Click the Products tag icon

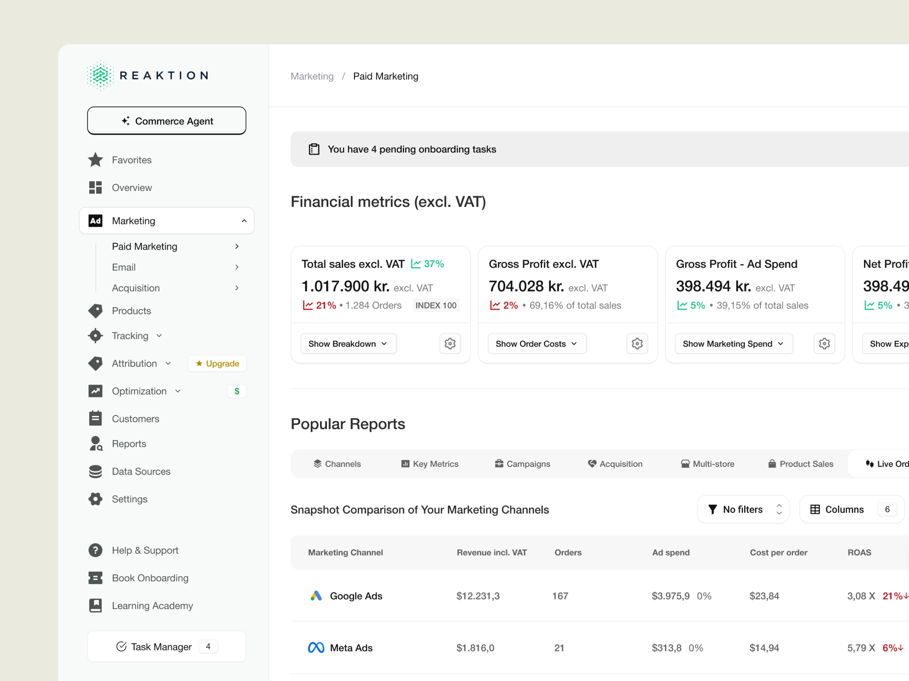[95, 311]
